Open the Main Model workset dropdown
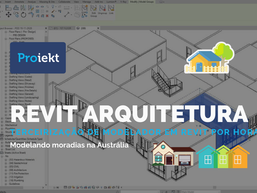This screenshot has width=257, height=193. 201,192
